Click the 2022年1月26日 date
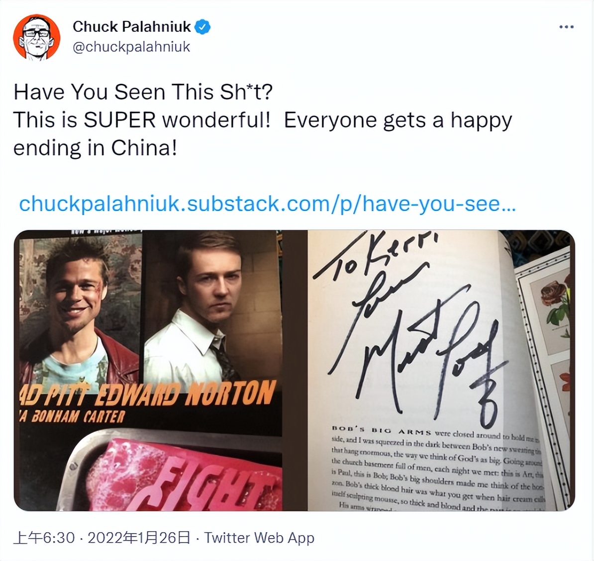Screen dimensions: 594x561 coord(139,538)
